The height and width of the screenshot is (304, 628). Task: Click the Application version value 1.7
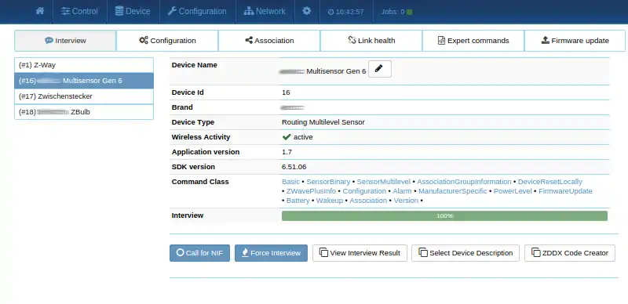287,152
